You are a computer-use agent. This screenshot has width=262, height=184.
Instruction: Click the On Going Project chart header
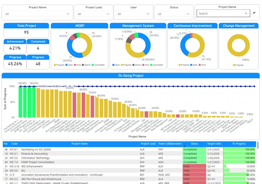tap(131, 76)
